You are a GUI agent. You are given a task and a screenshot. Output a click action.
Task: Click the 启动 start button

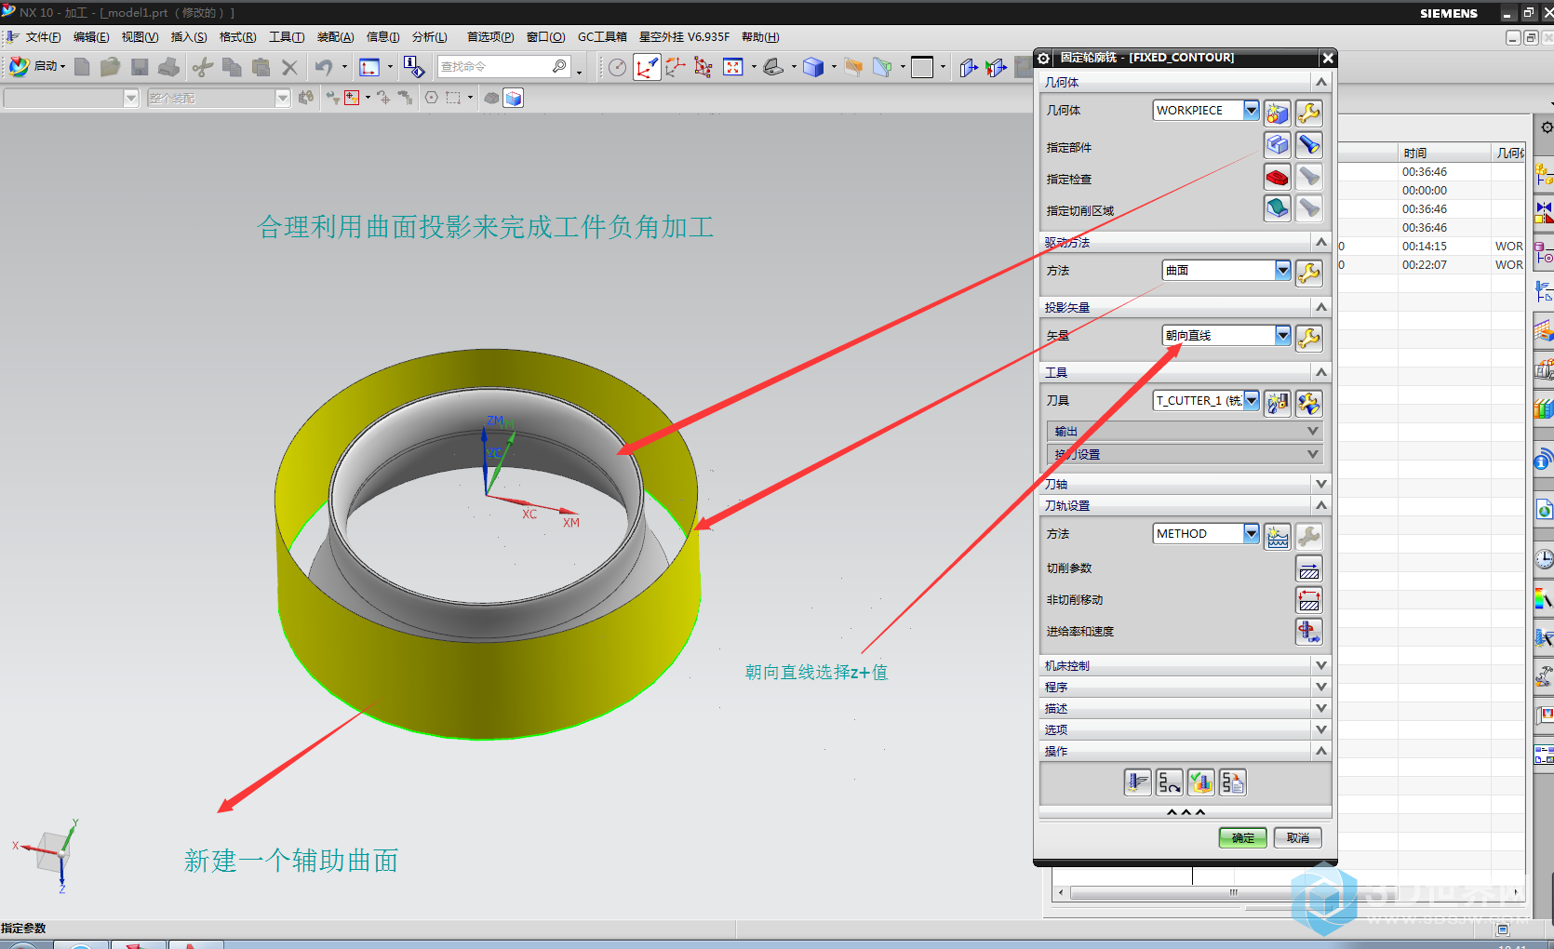37,66
